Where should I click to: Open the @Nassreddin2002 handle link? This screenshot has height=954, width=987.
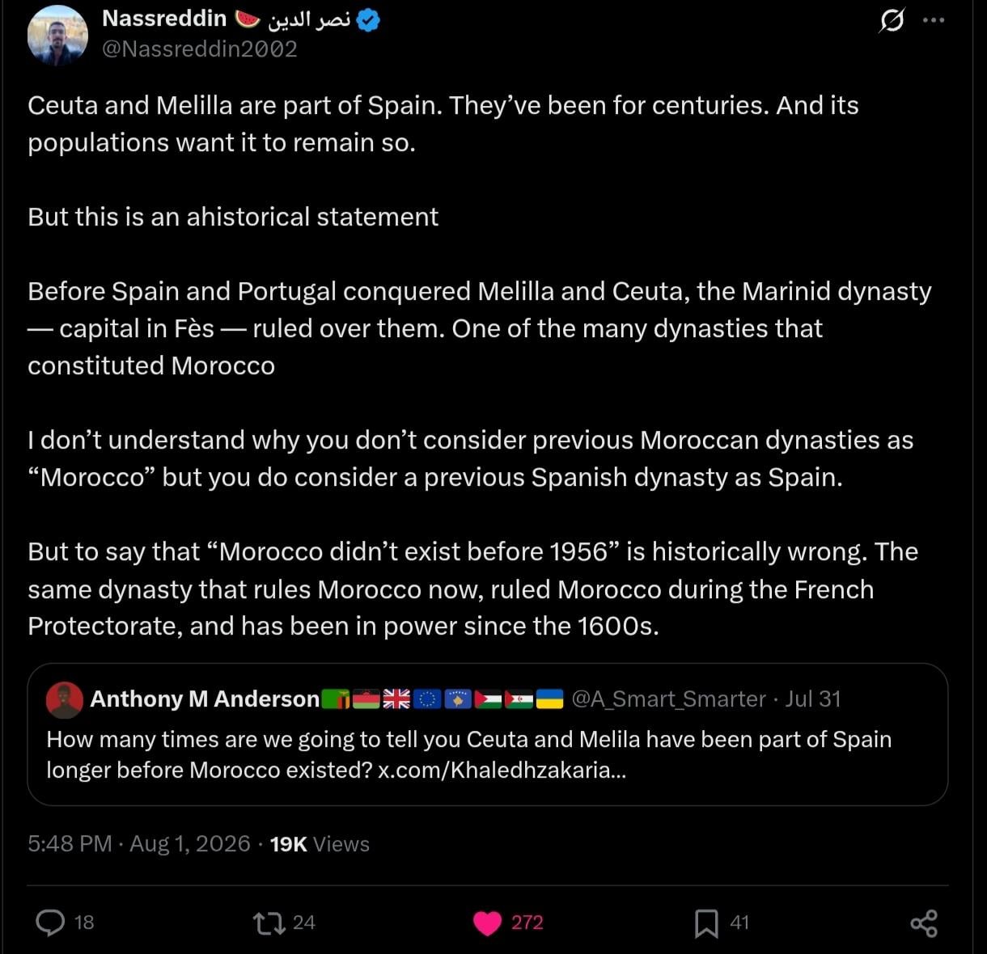coord(200,49)
